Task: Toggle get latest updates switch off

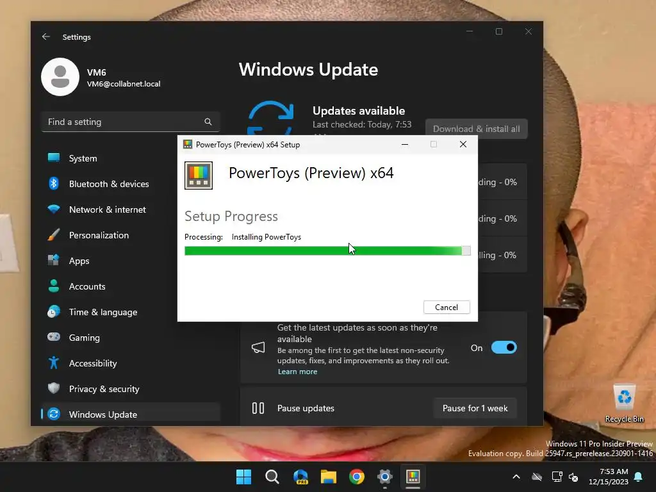Action: pyautogui.click(x=504, y=348)
